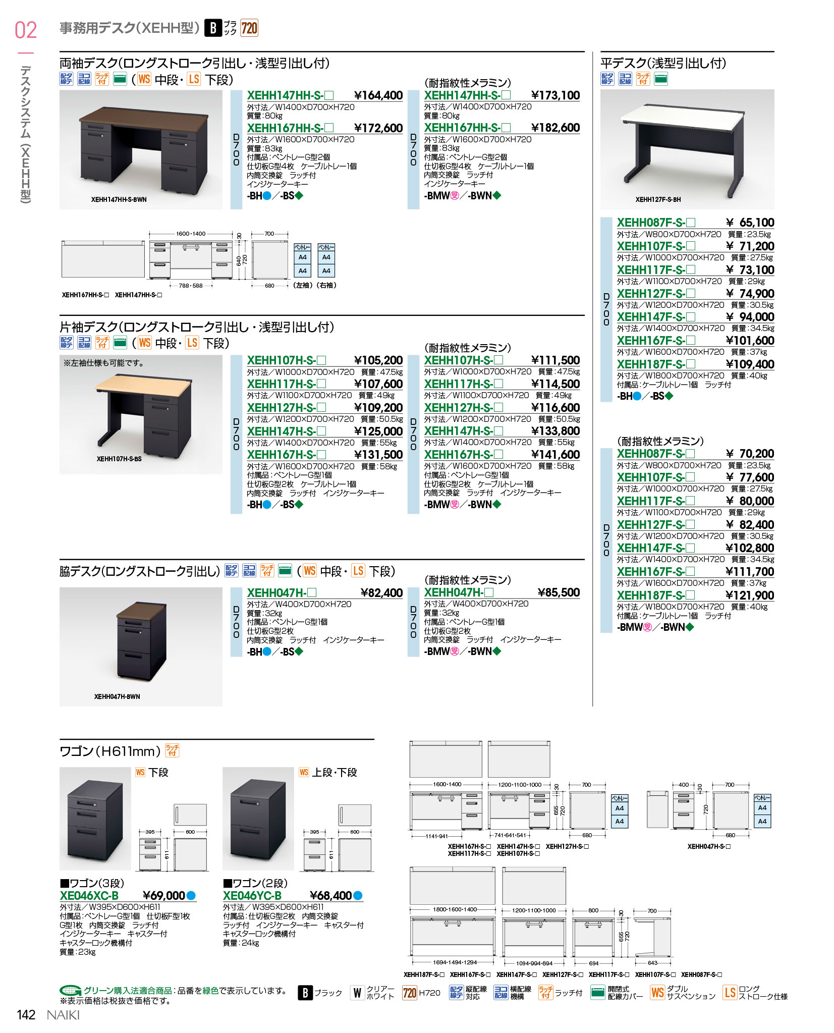Click the WS icon beside 上段・下段 label
834x1033 pixels.
click(304, 772)
